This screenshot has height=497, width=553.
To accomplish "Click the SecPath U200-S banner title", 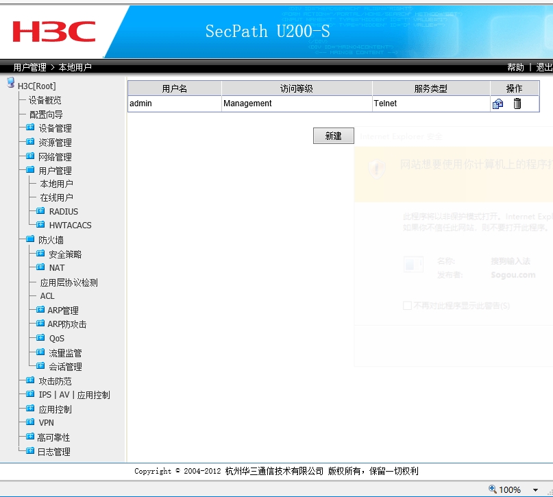I will 268,31.
